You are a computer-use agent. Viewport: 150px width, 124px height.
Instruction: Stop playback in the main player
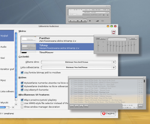click(81, 21)
